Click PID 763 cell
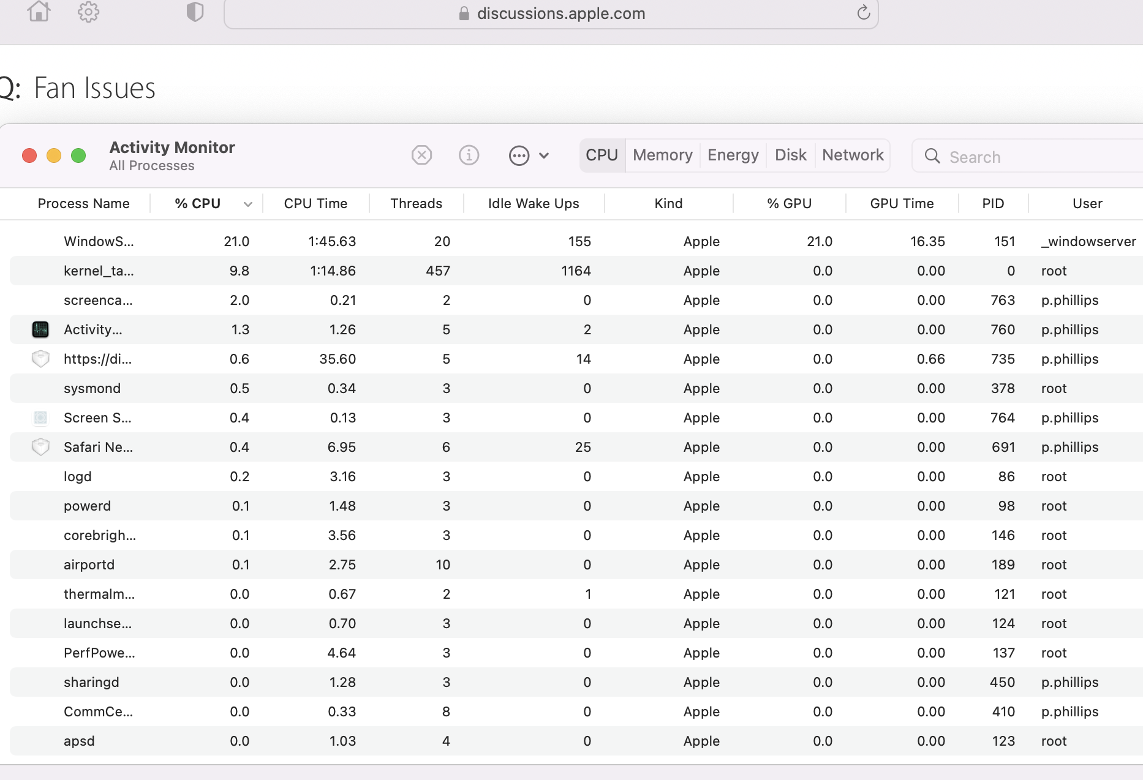The image size is (1143, 780). click(x=1003, y=300)
